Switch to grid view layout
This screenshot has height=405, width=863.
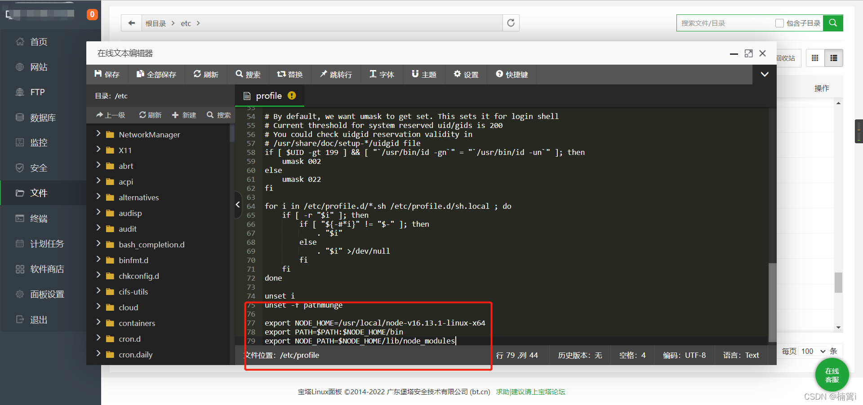(815, 58)
